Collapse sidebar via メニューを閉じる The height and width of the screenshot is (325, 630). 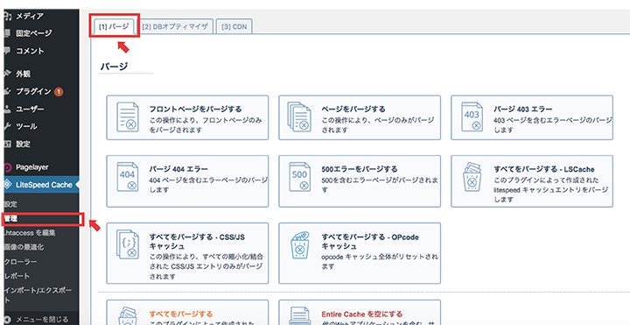point(39,320)
